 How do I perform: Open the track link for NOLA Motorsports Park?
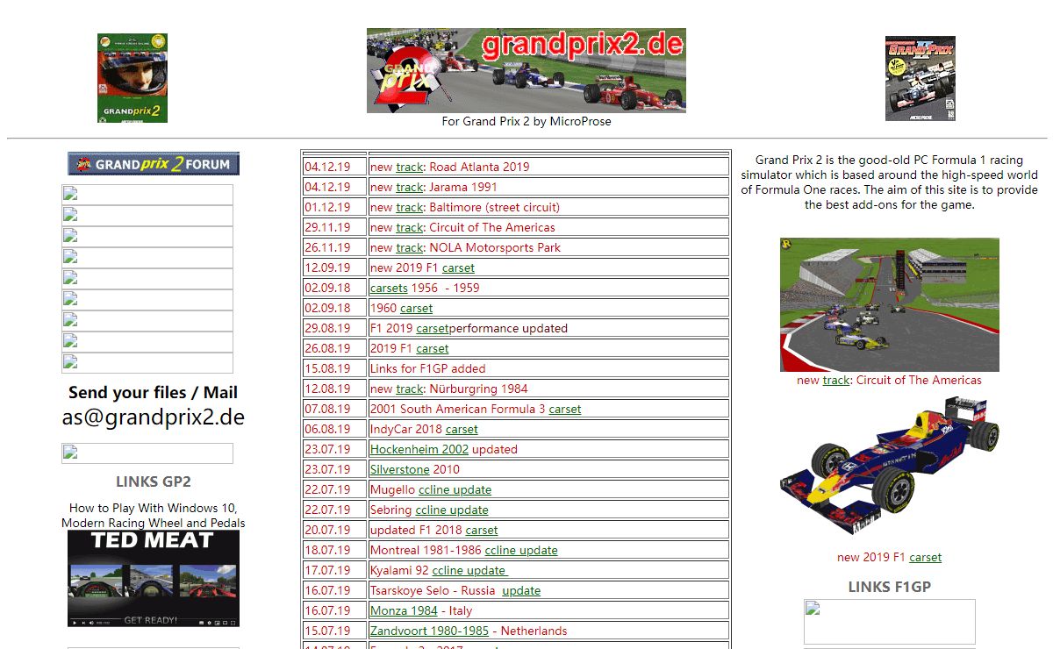tap(410, 247)
